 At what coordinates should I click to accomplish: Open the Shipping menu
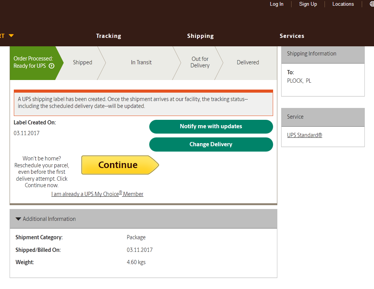(200, 36)
